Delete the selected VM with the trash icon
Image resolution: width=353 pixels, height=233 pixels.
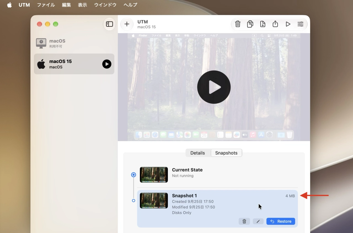coord(238,24)
